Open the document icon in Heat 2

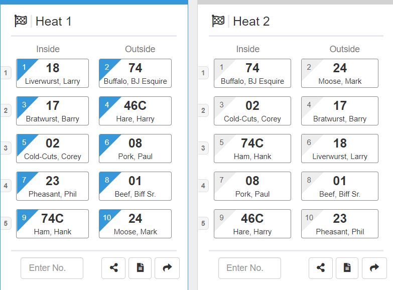(x=347, y=268)
